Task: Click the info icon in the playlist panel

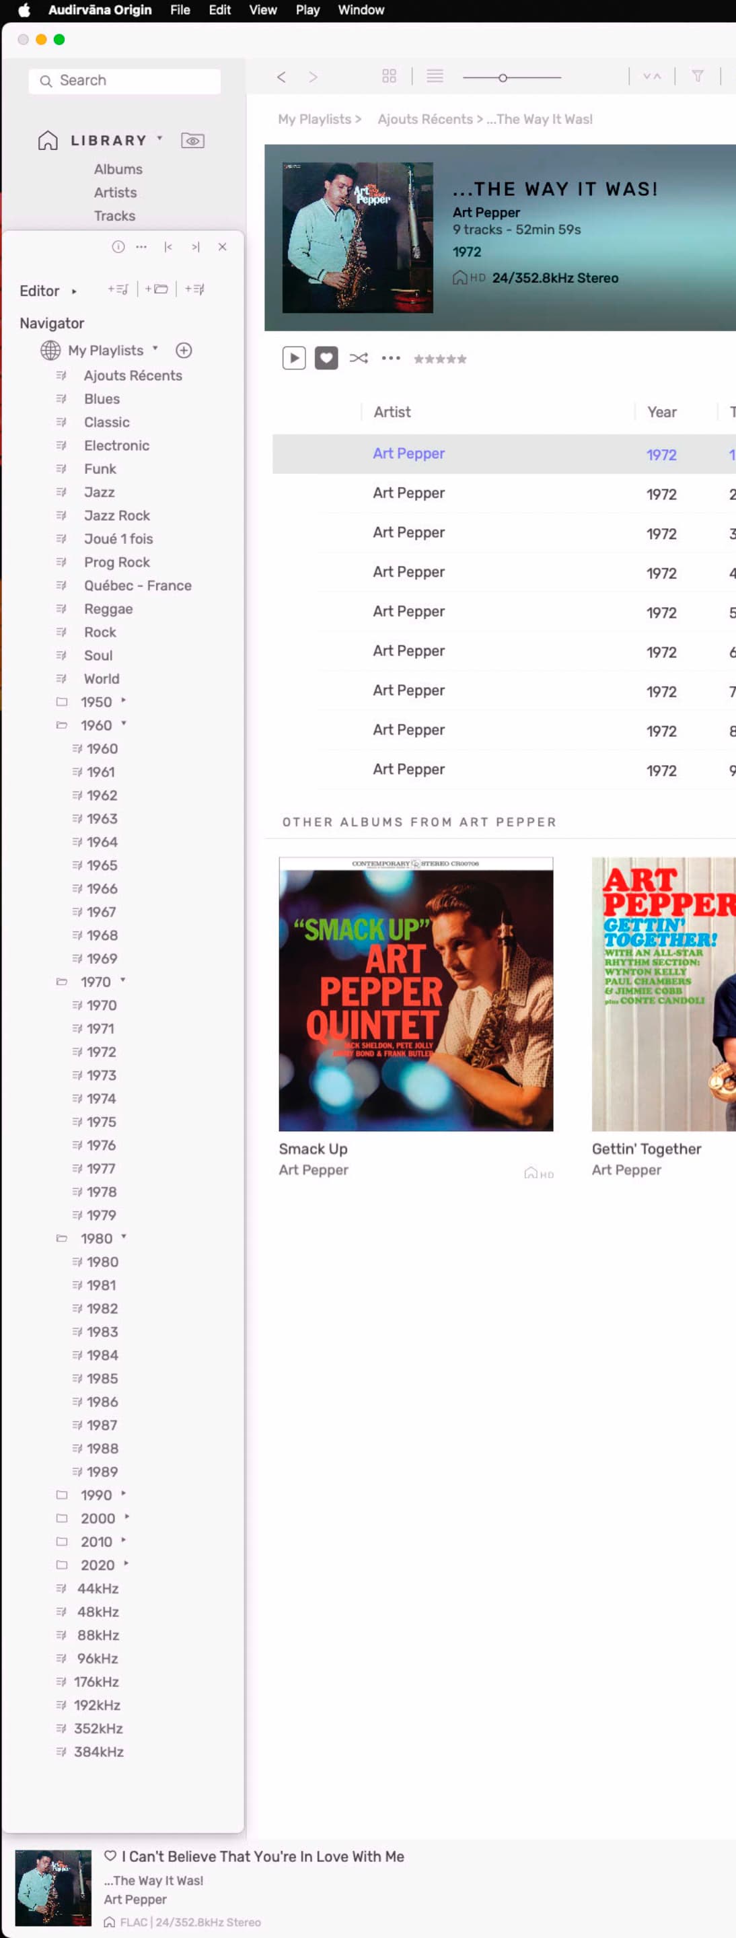Action: click(118, 247)
